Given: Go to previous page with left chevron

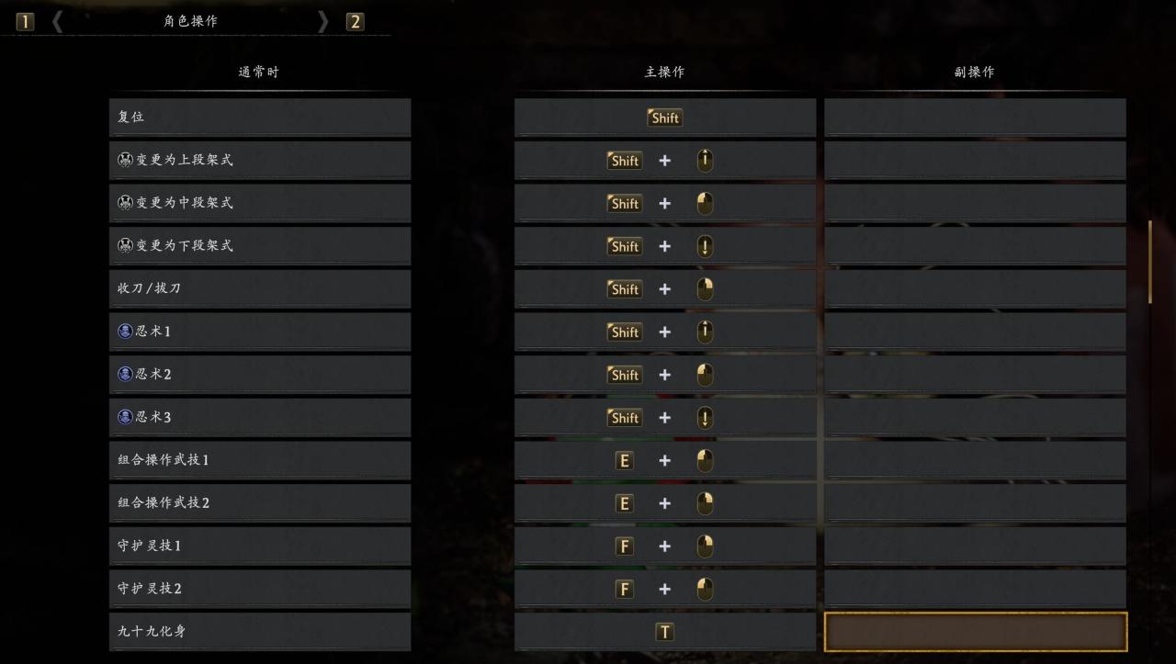Looking at the screenshot, I should pos(58,21).
